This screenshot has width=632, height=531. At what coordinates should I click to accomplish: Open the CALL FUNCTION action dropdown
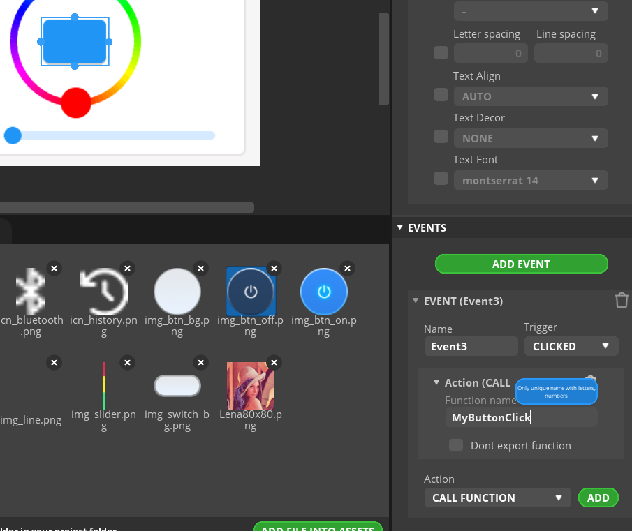tap(497, 498)
